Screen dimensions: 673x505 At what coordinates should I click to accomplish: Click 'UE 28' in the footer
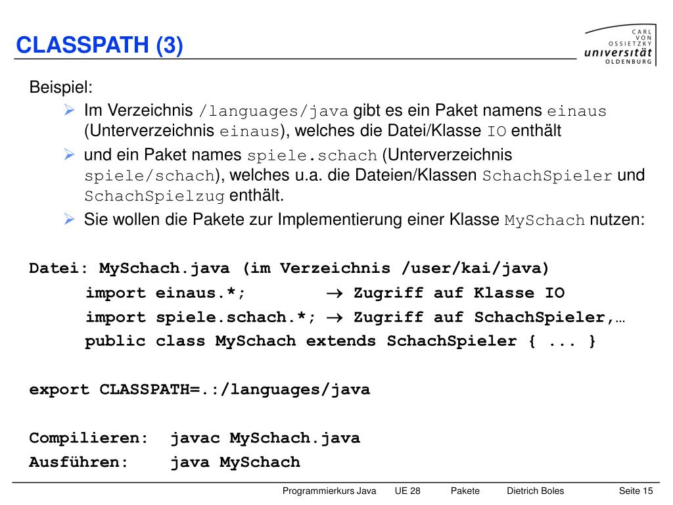tap(407, 491)
